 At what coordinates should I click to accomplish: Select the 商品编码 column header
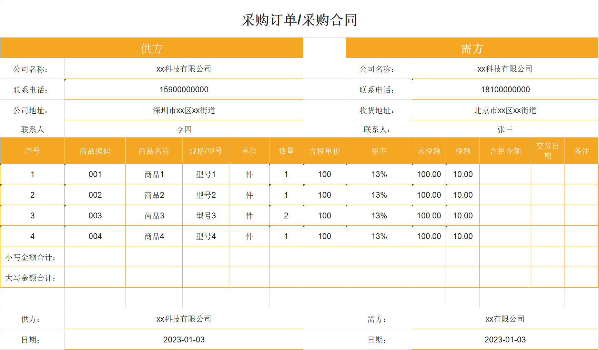[95, 151]
